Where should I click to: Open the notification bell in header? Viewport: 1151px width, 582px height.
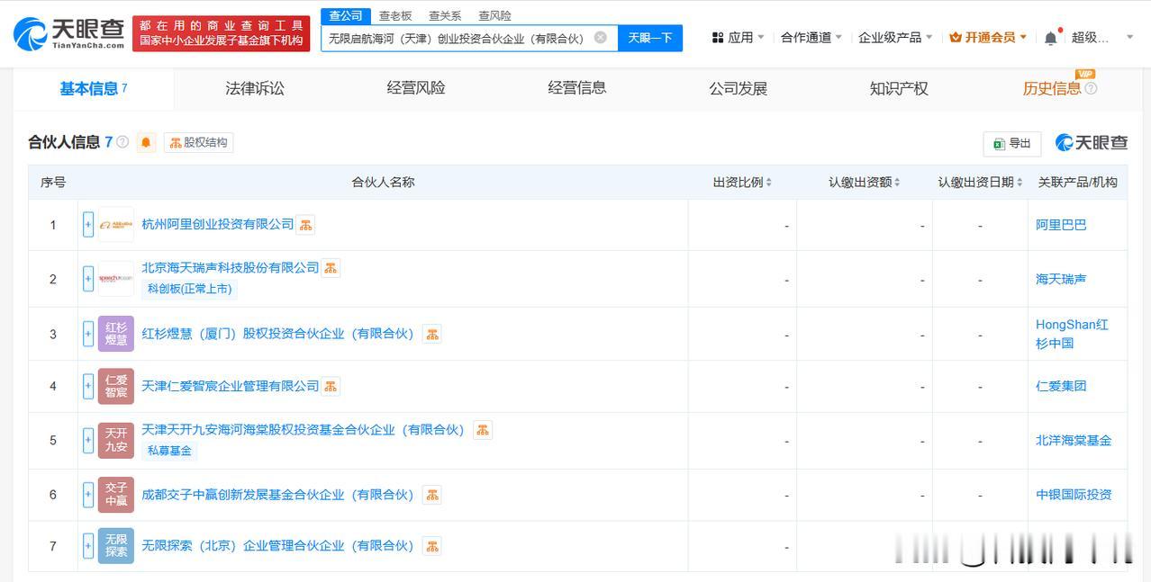click(x=1051, y=38)
